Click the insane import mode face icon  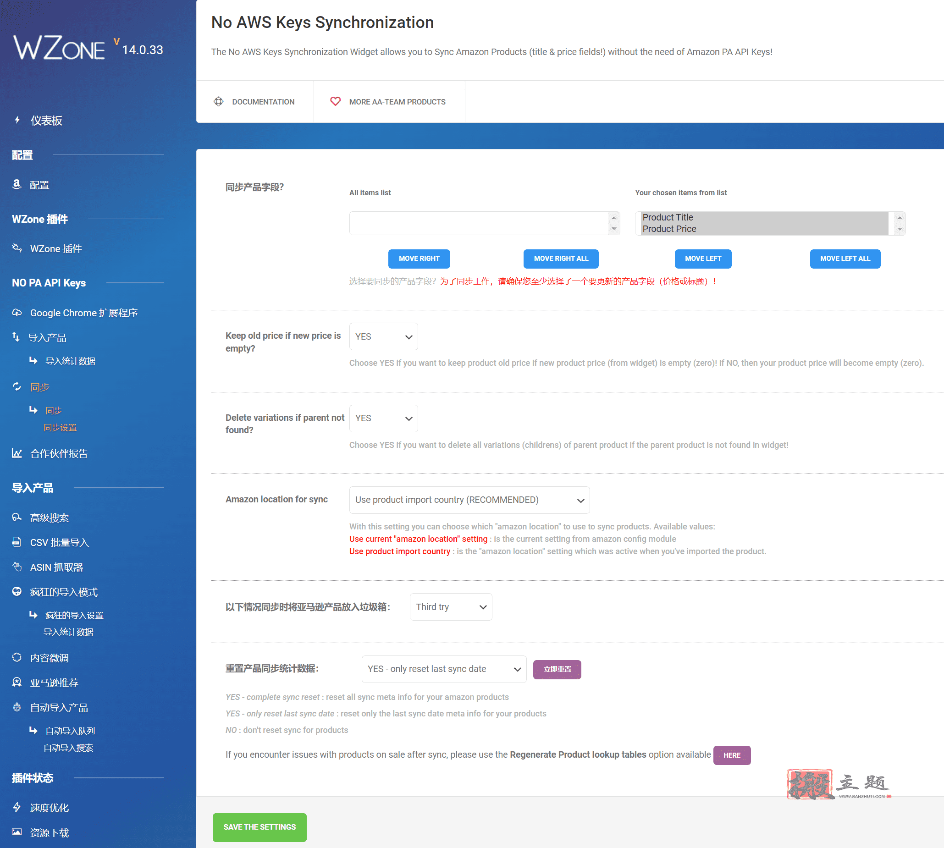pos(17,591)
